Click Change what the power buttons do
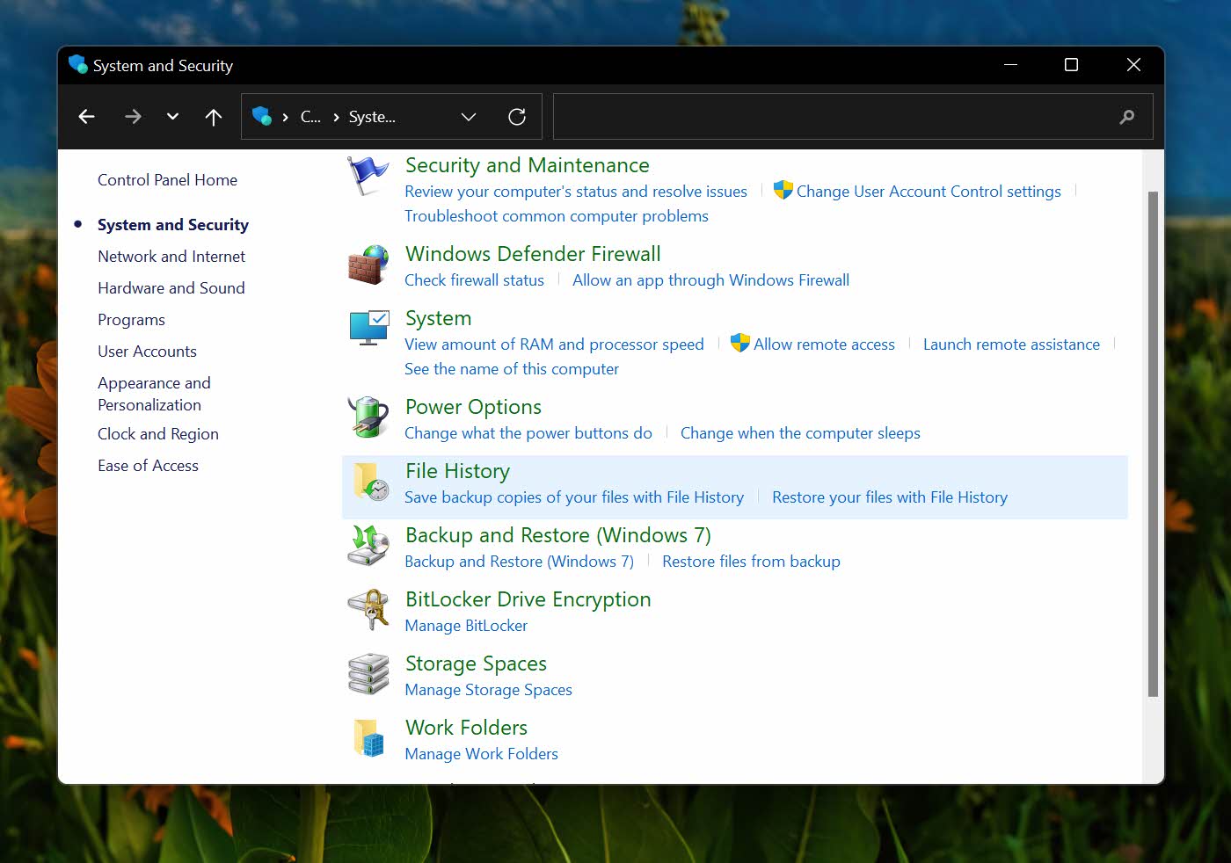Viewport: 1231px width, 863px height. click(x=528, y=433)
